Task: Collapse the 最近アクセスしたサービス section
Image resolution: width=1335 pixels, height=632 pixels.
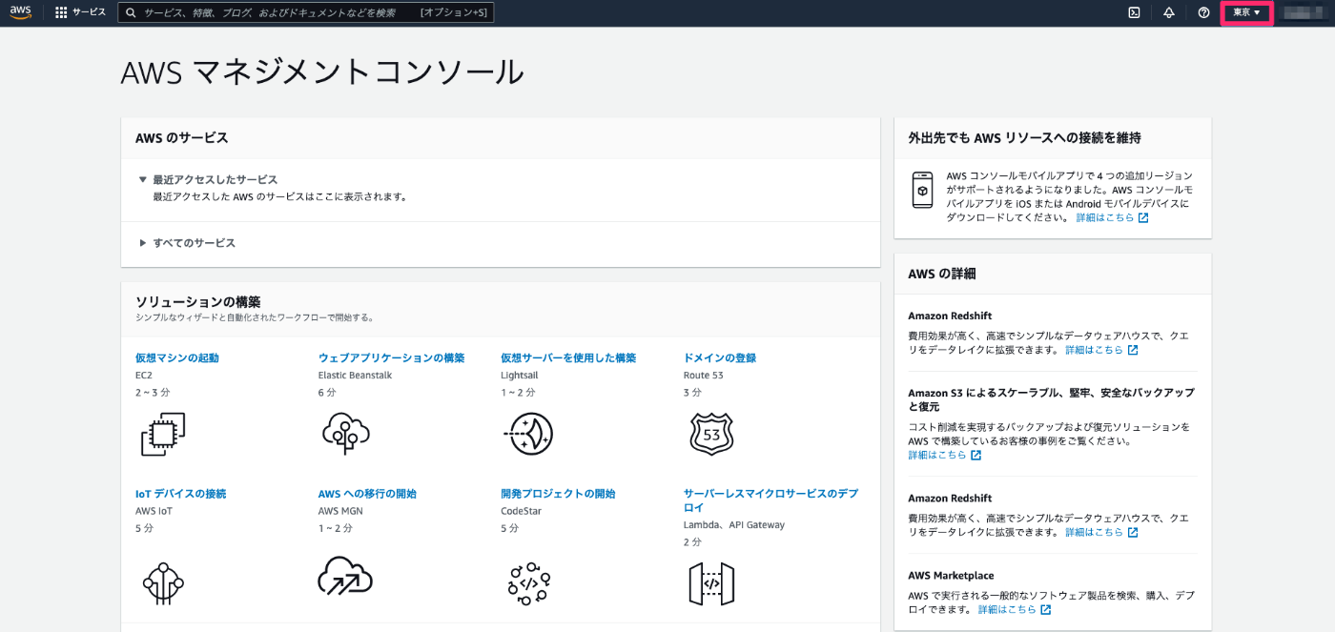Action: coord(208,179)
